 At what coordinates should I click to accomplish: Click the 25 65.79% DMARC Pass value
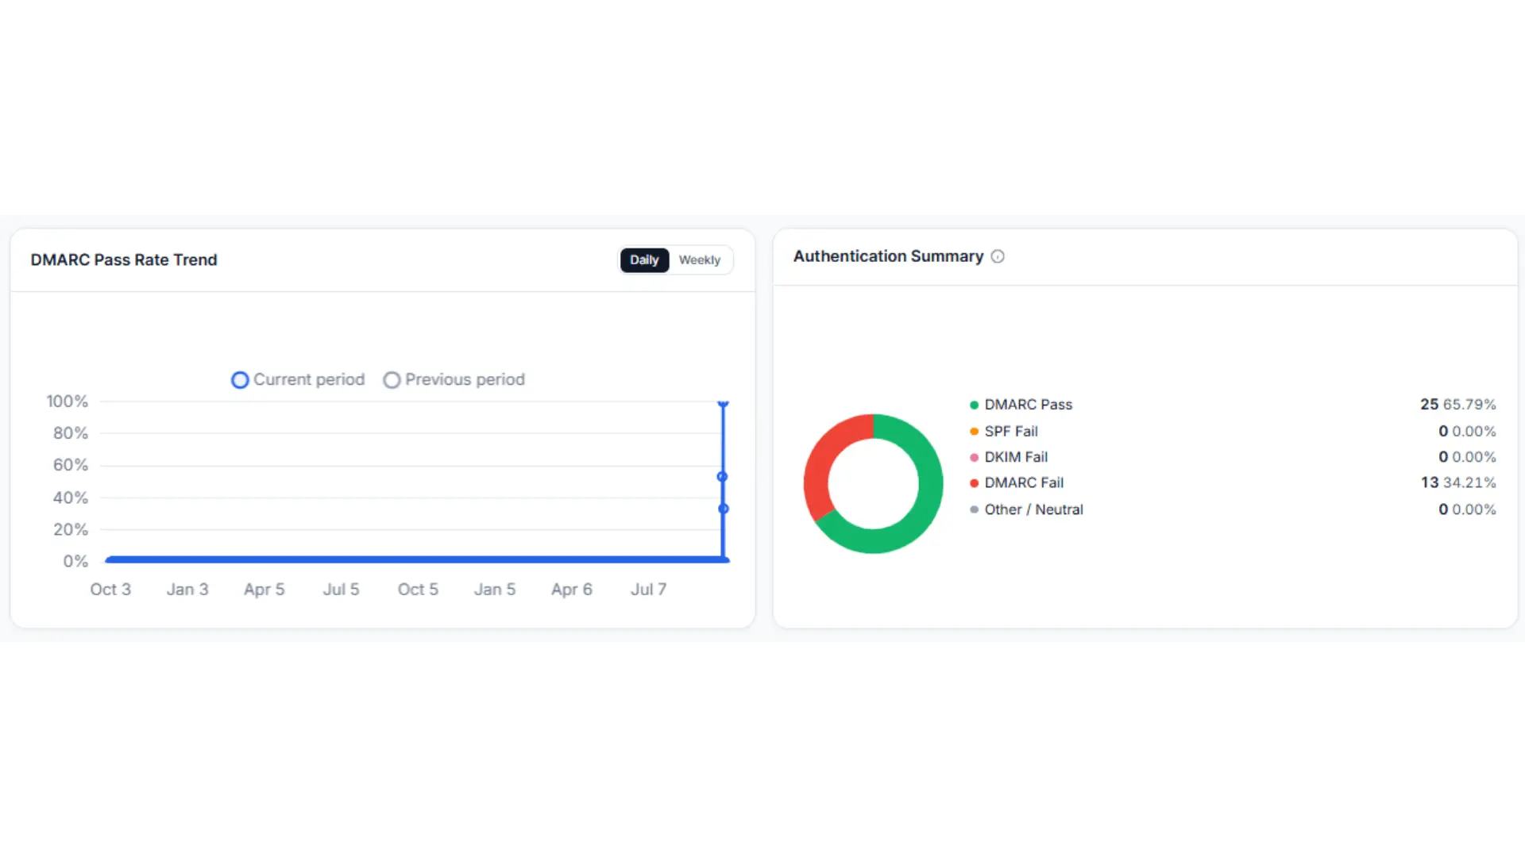(1457, 405)
